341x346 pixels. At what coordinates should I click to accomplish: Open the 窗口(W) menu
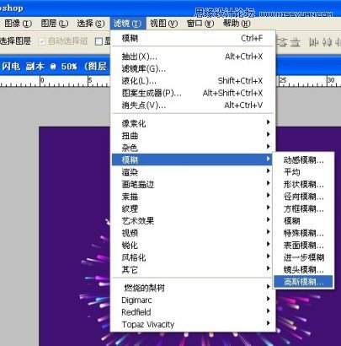[x=200, y=24]
